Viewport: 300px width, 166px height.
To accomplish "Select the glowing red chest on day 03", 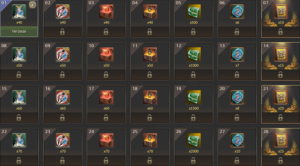I will coord(106,11).
